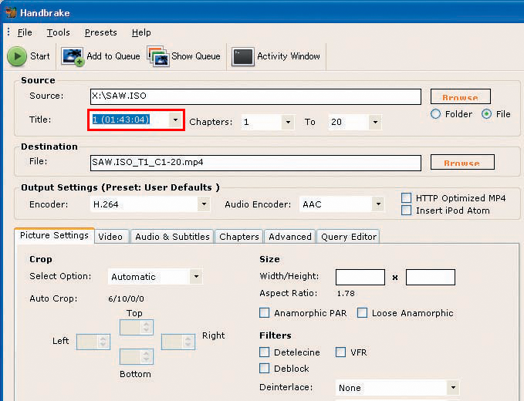
Task: Open the Encoder dropdown showing H.264
Action: (x=150, y=204)
